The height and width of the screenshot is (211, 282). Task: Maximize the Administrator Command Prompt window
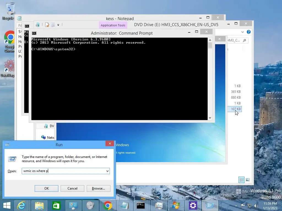pyautogui.click(x=197, y=32)
